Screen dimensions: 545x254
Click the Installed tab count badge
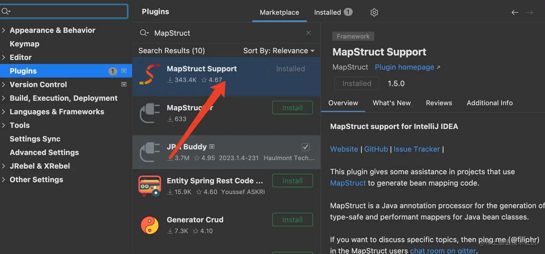[348, 12]
